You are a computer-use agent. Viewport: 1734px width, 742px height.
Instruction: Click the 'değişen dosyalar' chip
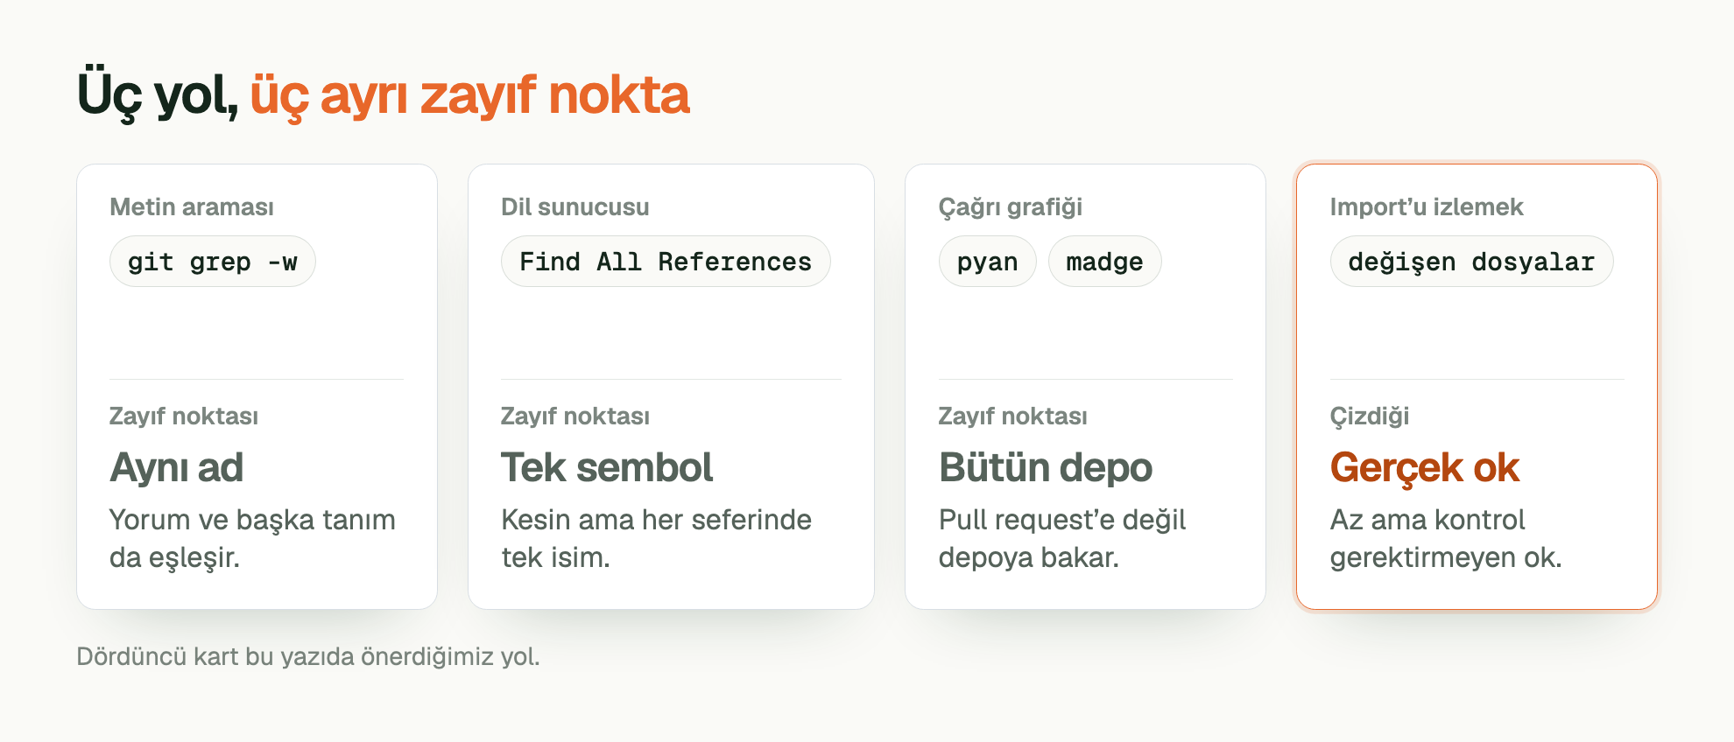[x=1471, y=262]
